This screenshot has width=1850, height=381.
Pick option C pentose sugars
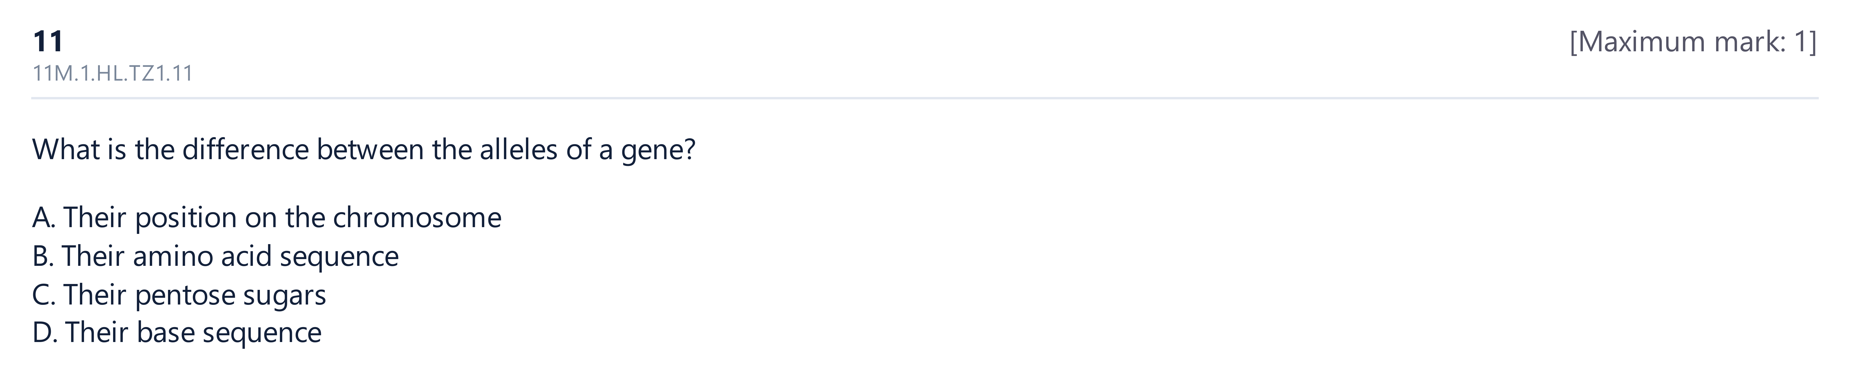pos(179,294)
